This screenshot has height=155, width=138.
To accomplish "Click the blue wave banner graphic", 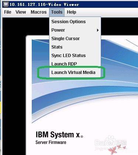I will click(x=85, y=81).
